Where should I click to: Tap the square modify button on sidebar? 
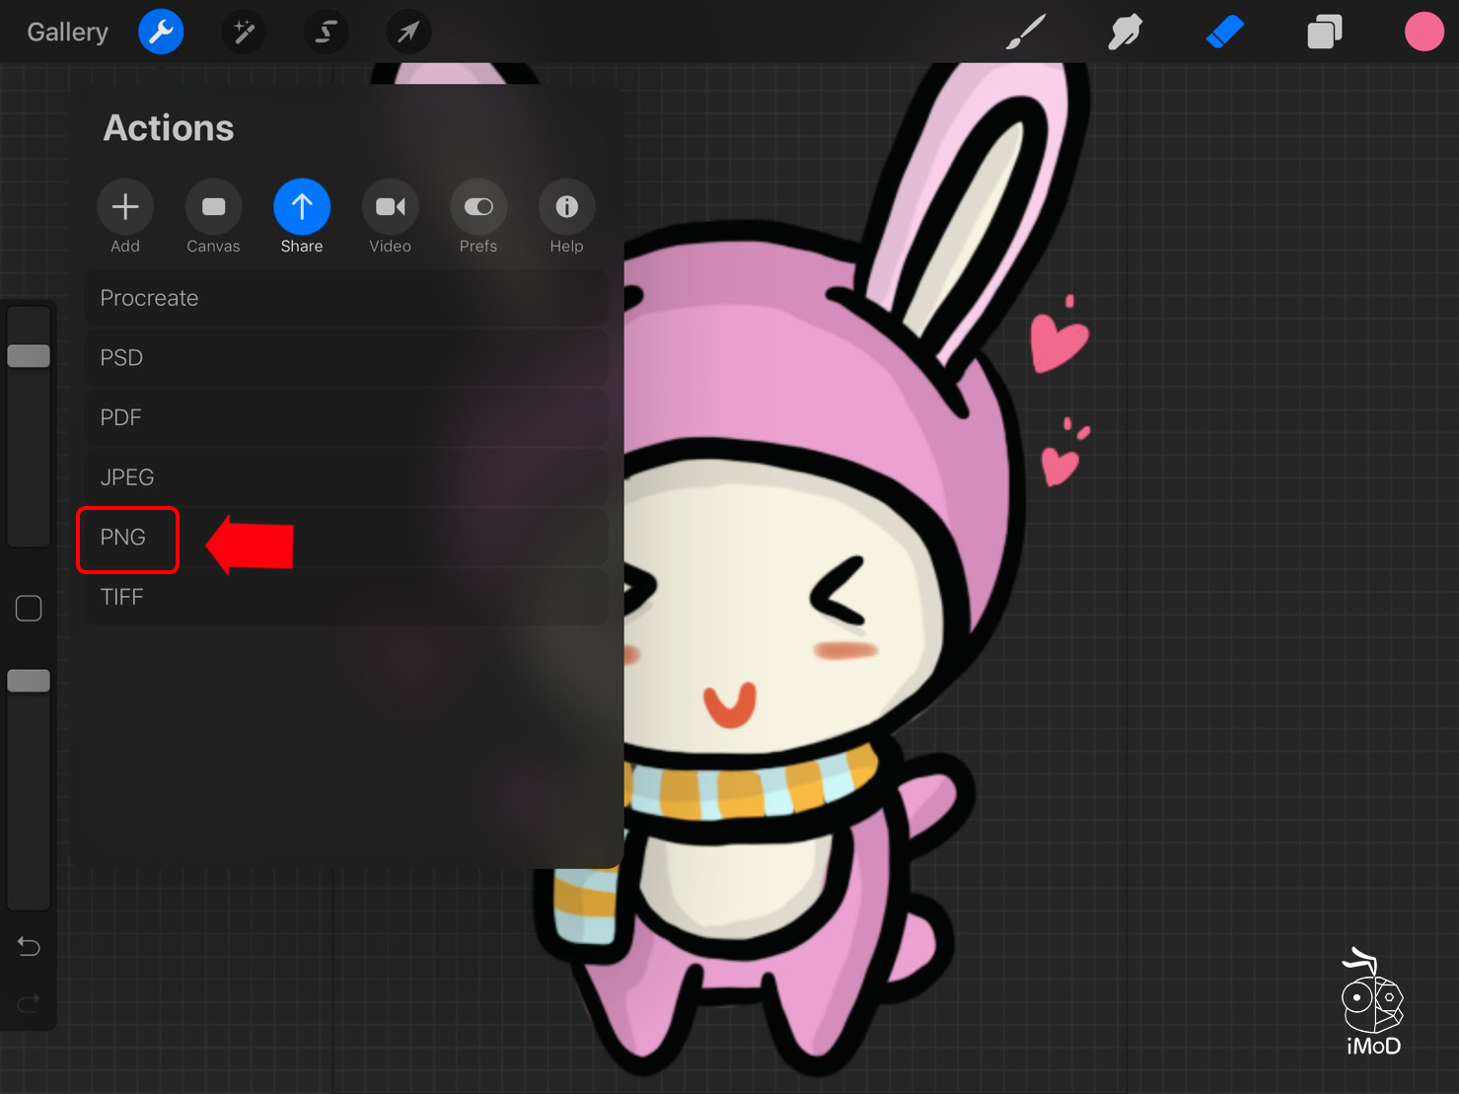(29, 609)
